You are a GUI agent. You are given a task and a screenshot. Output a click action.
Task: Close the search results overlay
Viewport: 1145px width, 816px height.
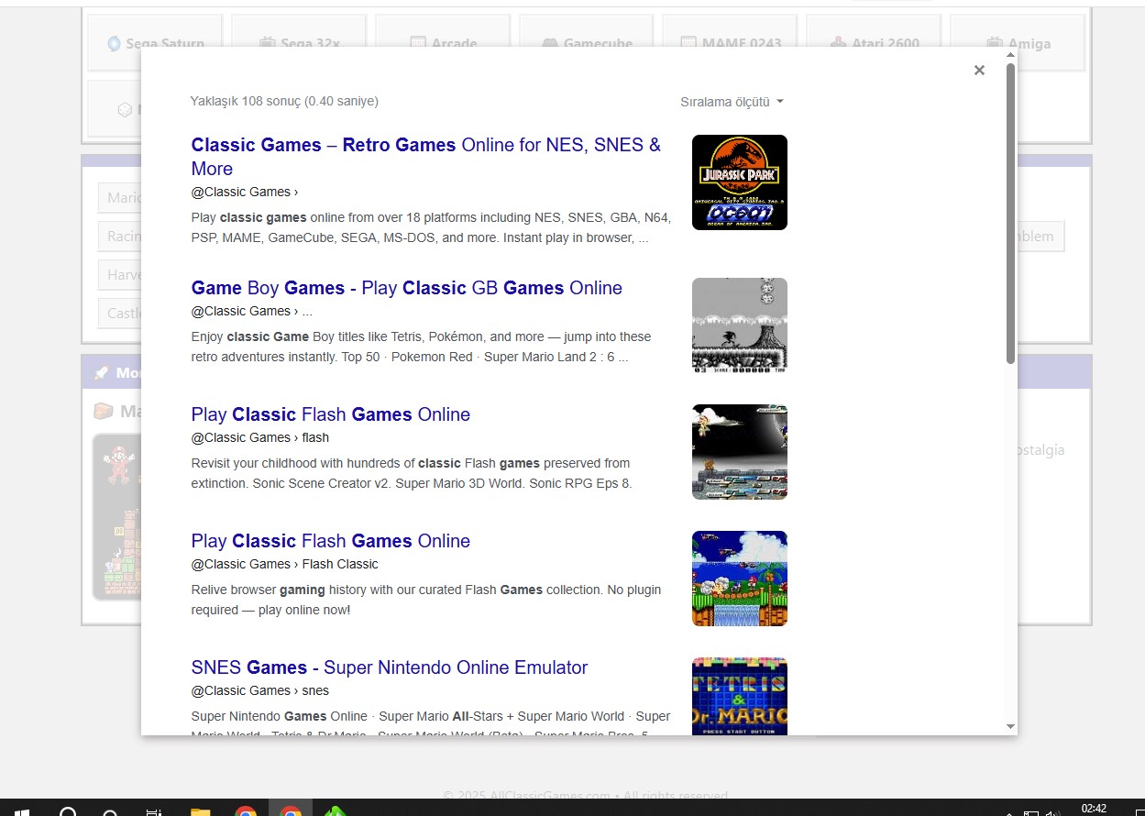point(979,71)
